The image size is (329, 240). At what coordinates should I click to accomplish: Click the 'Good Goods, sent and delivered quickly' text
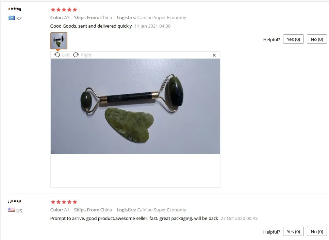point(91,26)
